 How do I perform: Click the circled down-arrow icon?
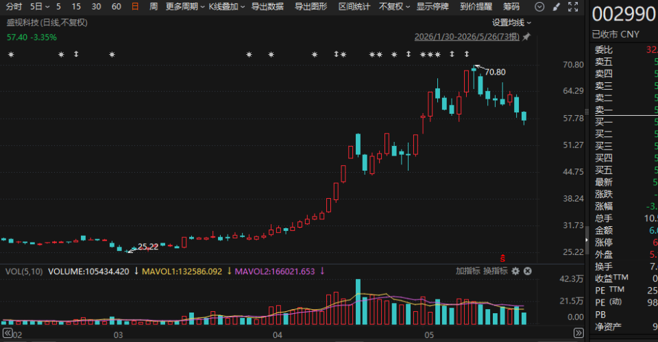point(539,7)
